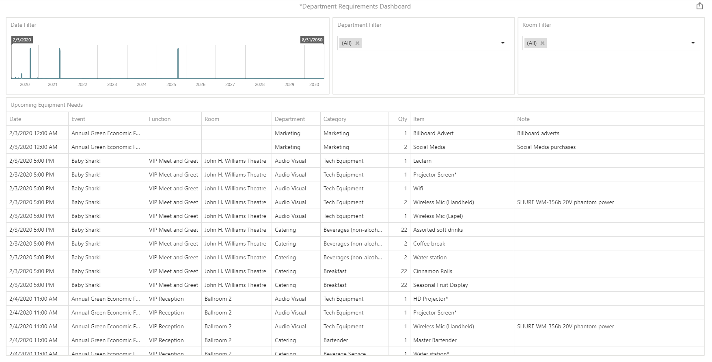712x362 pixels.
Task: Click the Bartender category cell
Action: tap(354, 340)
